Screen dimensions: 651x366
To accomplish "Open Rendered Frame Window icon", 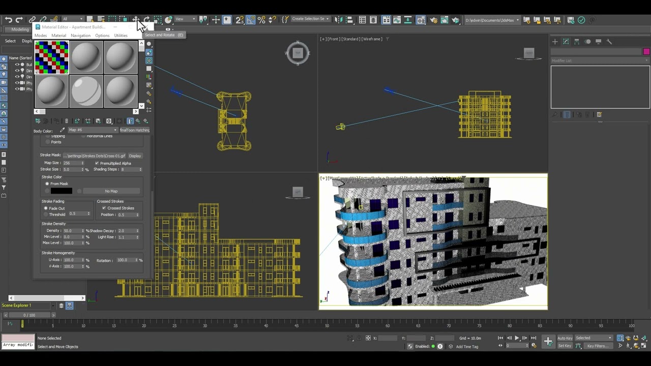I will 445,20.
